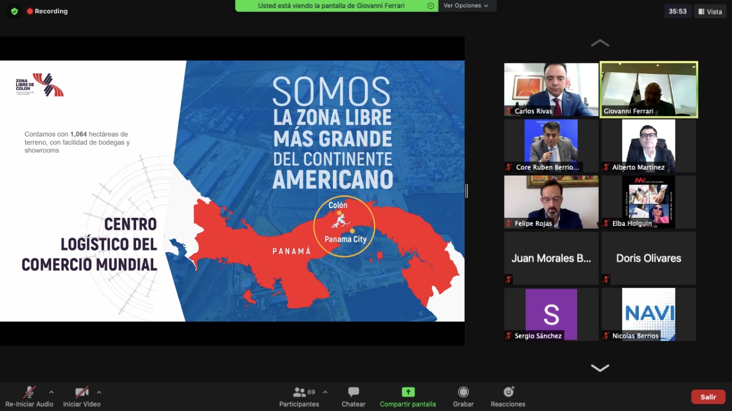Open the Participantes panel

(x=299, y=397)
